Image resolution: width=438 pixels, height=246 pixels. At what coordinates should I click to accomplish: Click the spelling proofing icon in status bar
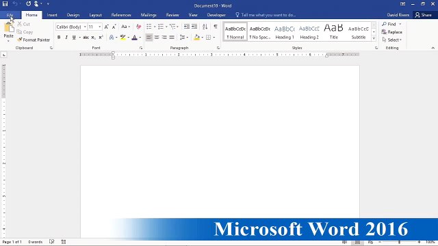point(52,241)
